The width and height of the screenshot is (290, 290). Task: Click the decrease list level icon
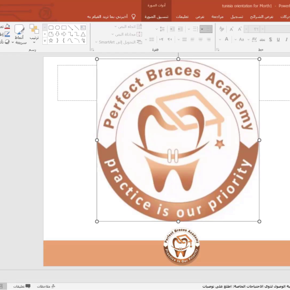(x=180, y=29)
